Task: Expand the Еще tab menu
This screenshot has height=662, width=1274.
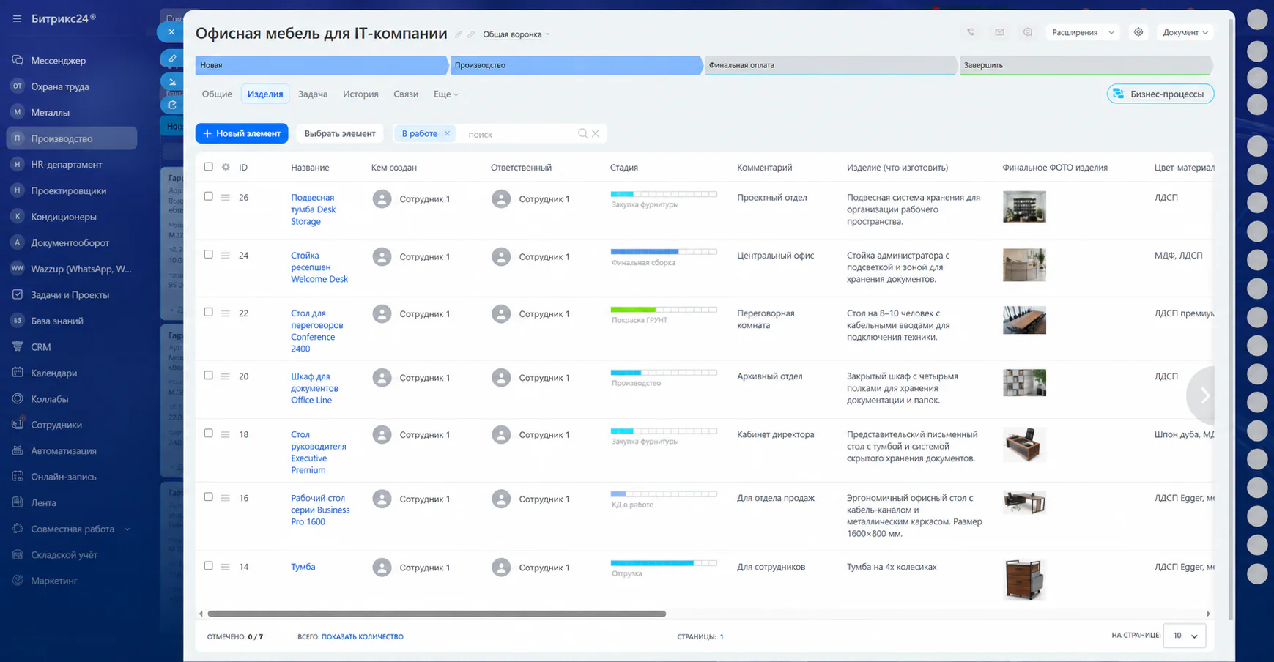Action: point(445,94)
